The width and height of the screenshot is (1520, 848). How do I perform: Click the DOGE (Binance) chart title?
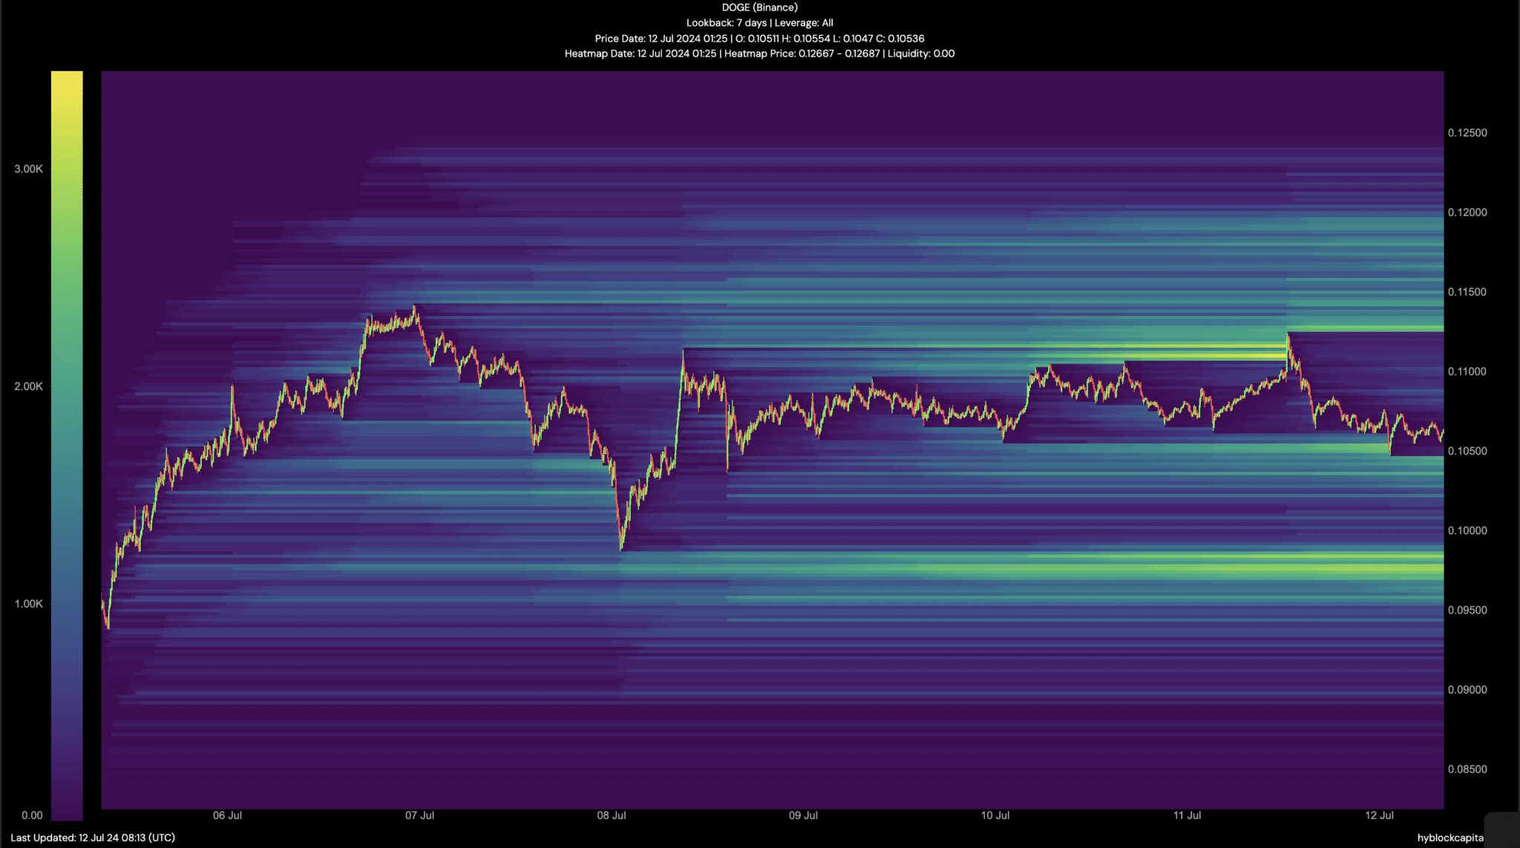point(759,7)
